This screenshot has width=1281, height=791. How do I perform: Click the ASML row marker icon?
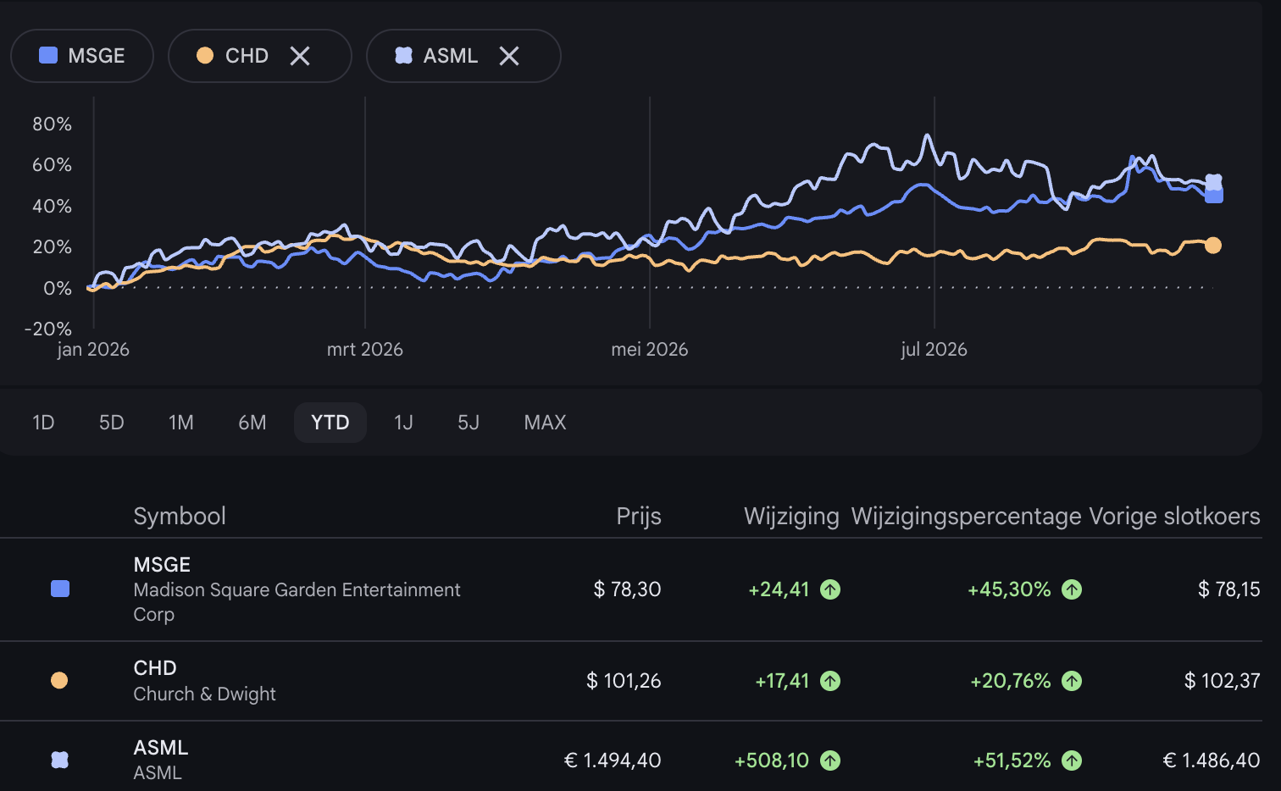(59, 760)
